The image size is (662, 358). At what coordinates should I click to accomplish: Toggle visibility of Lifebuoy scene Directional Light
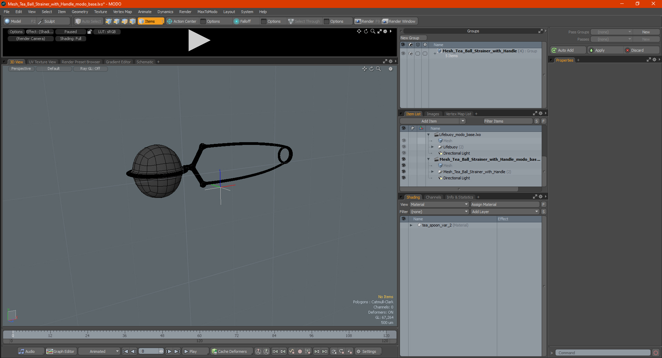point(403,153)
